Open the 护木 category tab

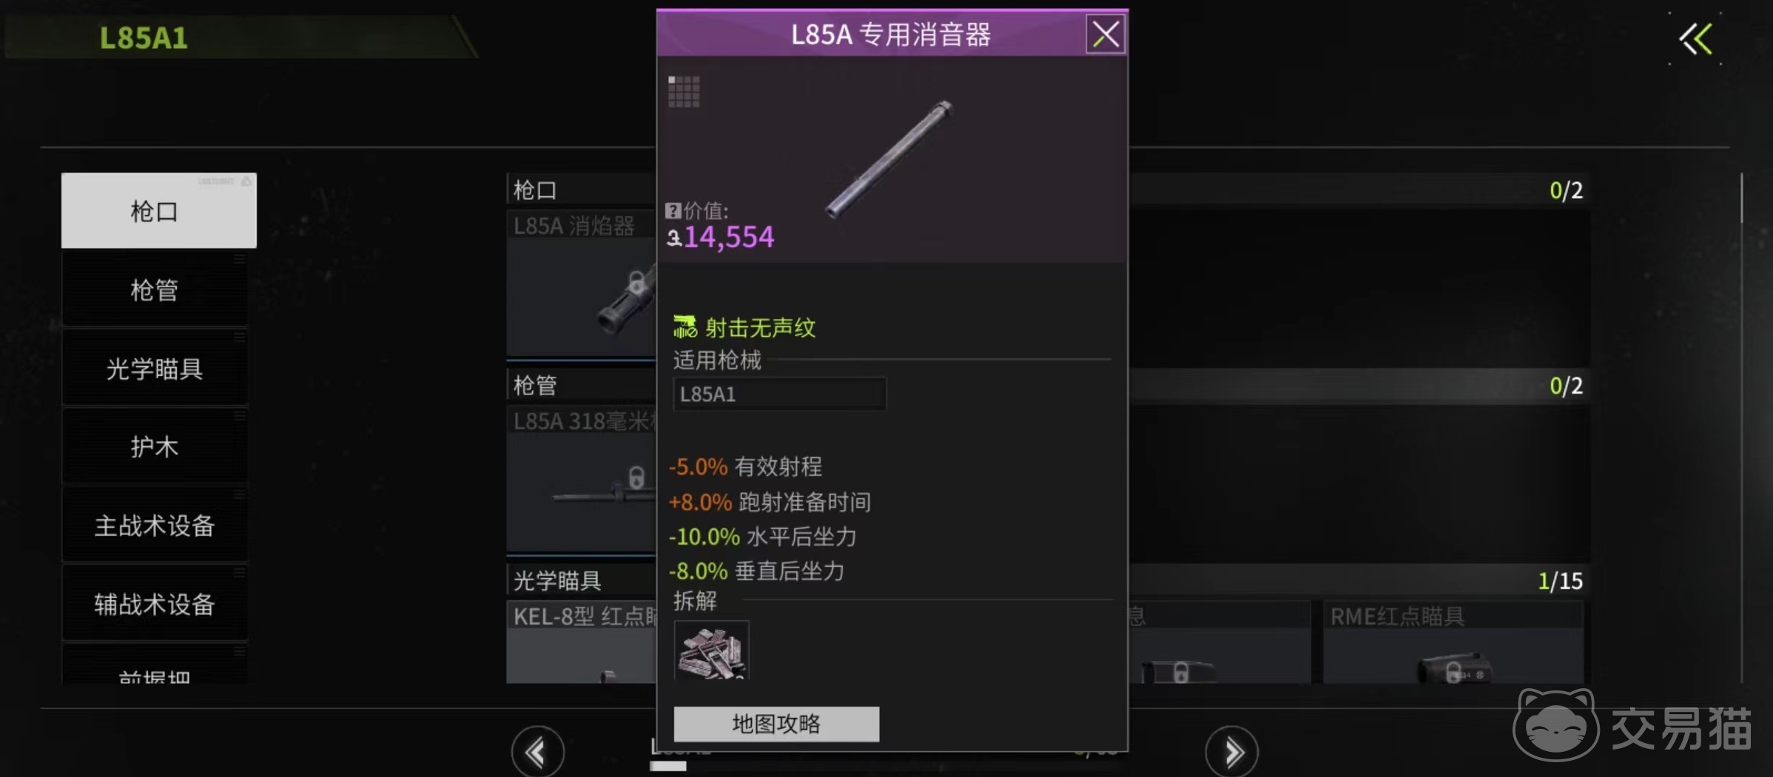155,446
